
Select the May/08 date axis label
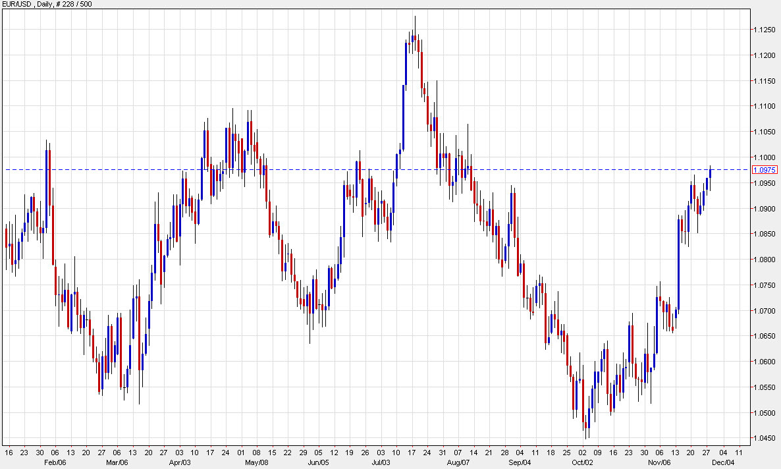point(257,462)
